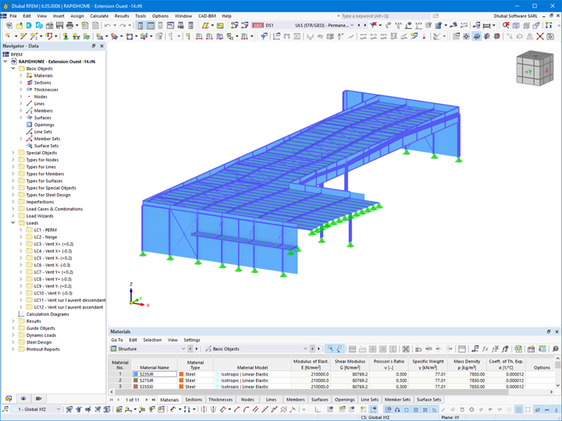Collapse the Loads tree folder
This screenshot has height=421, width=562.
click(x=13, y=223)
